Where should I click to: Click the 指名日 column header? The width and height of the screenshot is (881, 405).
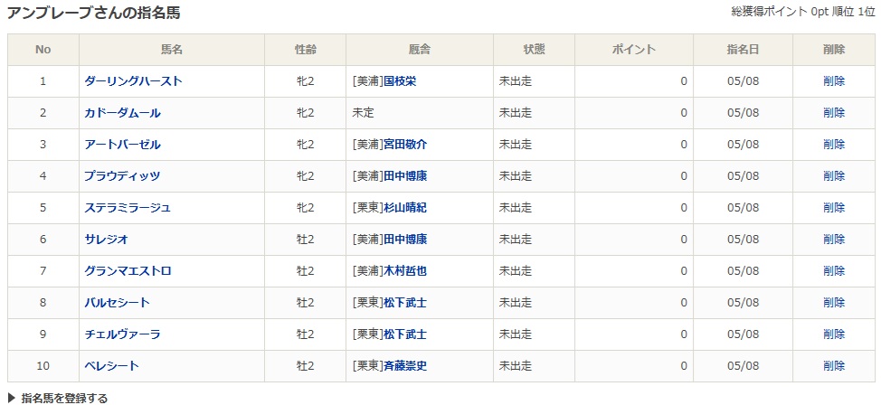[743, 50]
